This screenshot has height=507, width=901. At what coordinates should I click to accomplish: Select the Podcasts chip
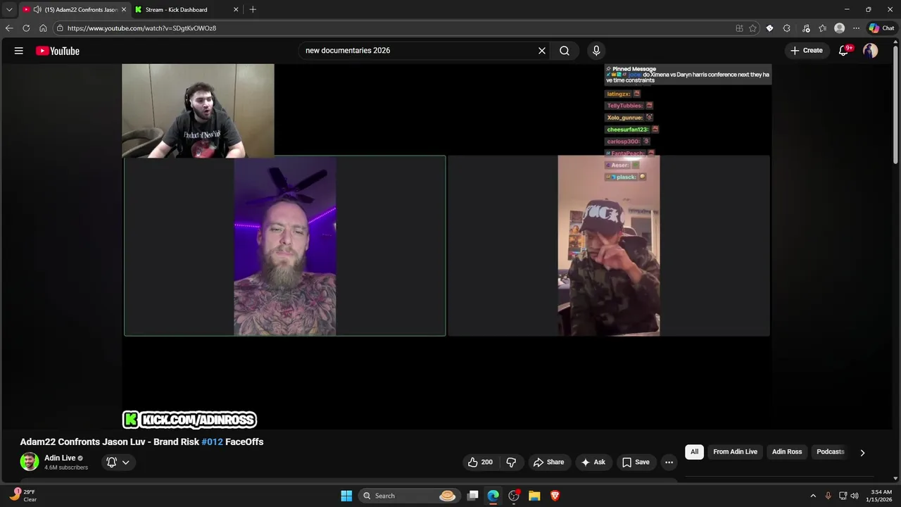(x=830, y=452)
